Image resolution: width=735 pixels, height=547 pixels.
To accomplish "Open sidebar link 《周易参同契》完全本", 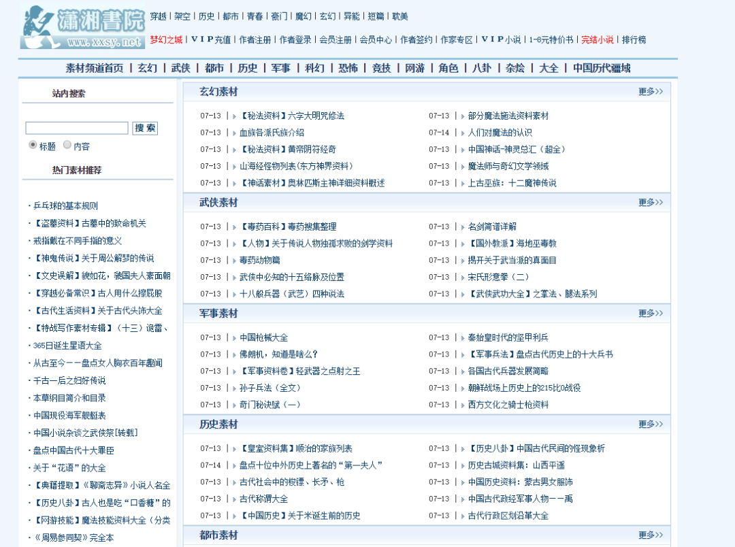I will point(73,538).
